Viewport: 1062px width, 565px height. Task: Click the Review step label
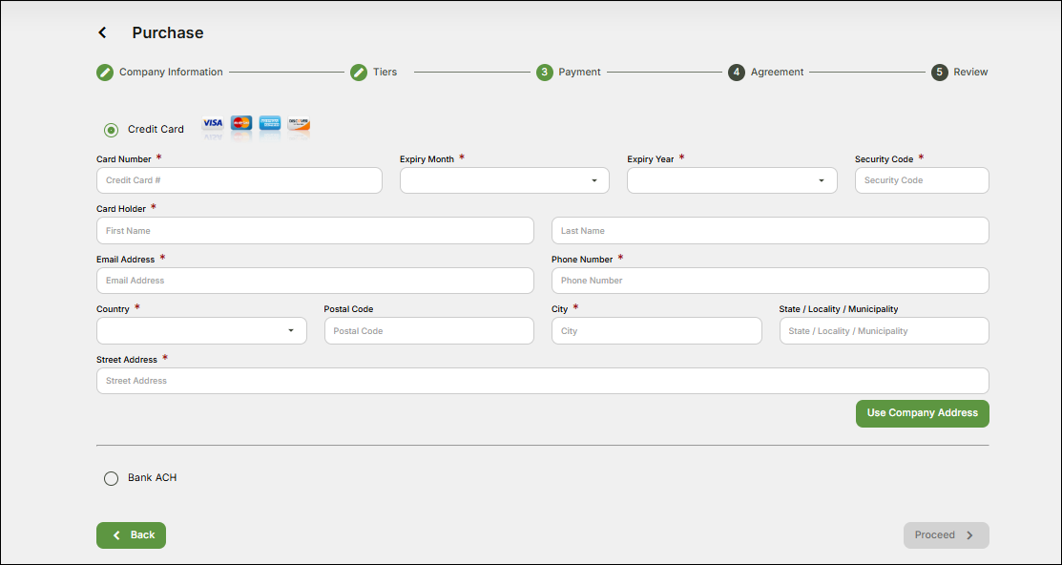coord(969,72)
